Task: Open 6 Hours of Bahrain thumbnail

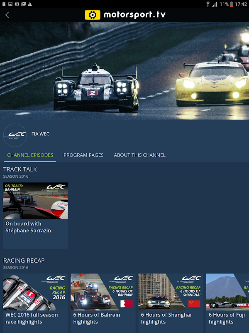Action: click(103, 292)
